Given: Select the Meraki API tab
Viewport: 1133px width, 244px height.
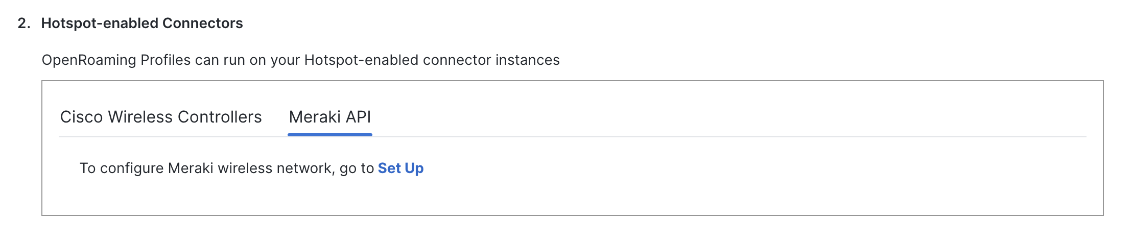Looking at the screenshot, I should pyautogui.click(x=330, y=117).
